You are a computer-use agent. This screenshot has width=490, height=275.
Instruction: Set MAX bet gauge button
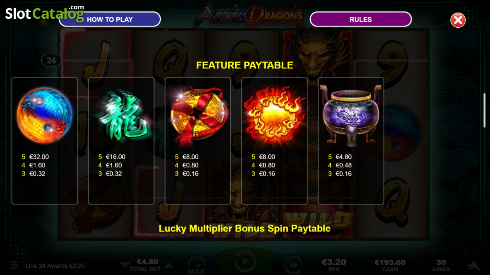(196, 266)
